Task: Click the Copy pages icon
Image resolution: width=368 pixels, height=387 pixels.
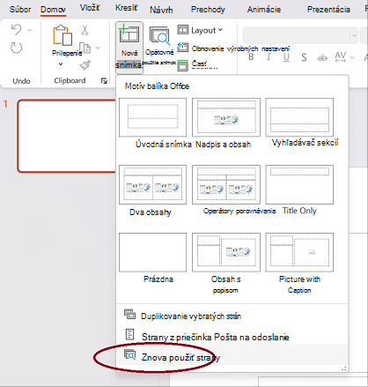Action: coord(85,48)
